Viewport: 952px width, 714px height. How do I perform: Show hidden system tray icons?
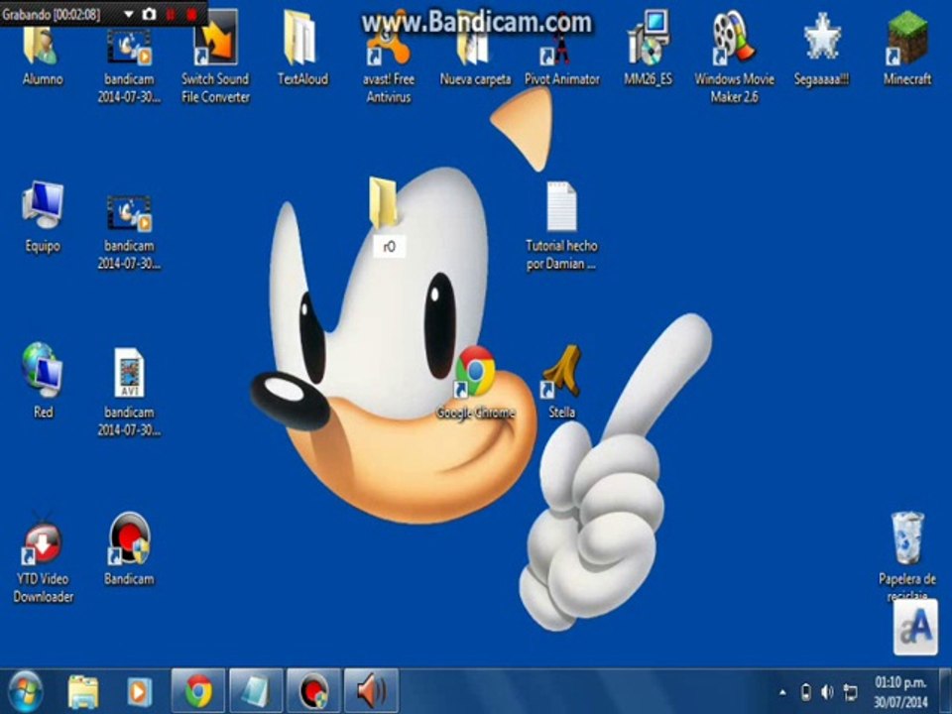click(x=782, y=692)
